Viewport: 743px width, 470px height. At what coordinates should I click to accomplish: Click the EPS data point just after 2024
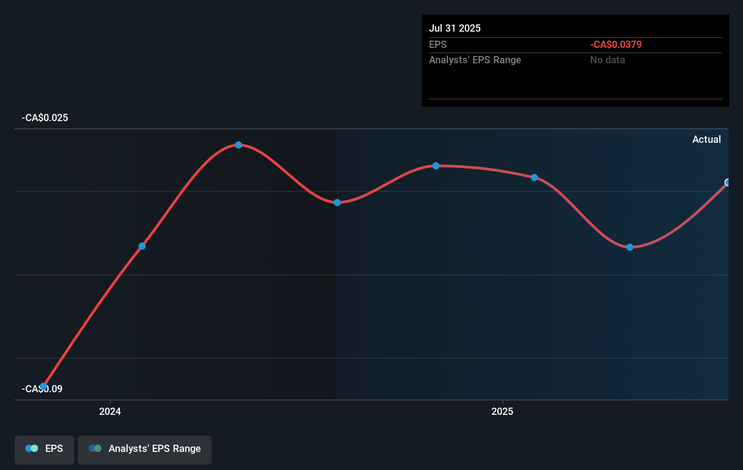tap(142, 246)
